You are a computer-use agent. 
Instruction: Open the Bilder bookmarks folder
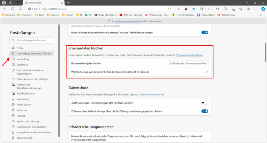[x=40, y=15]
